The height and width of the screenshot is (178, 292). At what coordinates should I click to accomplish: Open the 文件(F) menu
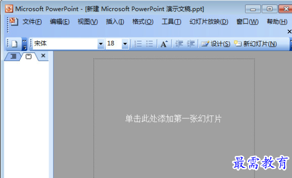pos(32,22)
